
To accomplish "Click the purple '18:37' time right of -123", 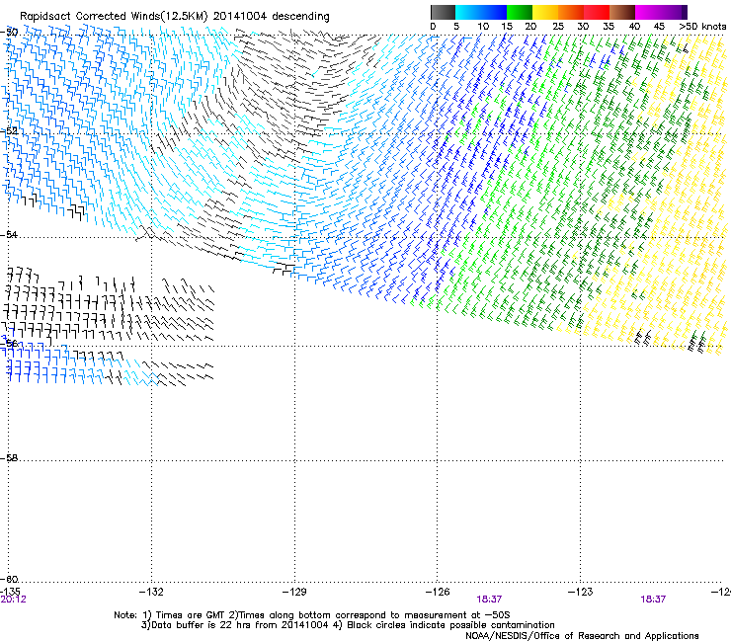I will point(653,600).
